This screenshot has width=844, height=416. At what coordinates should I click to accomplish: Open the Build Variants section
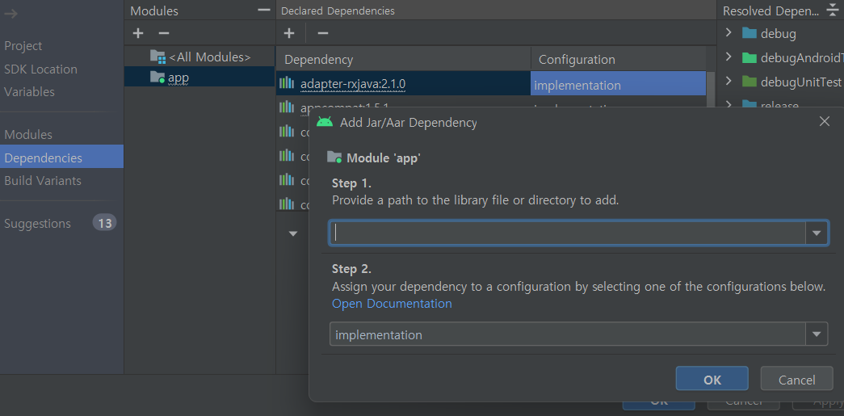click(x=43, y=180)
